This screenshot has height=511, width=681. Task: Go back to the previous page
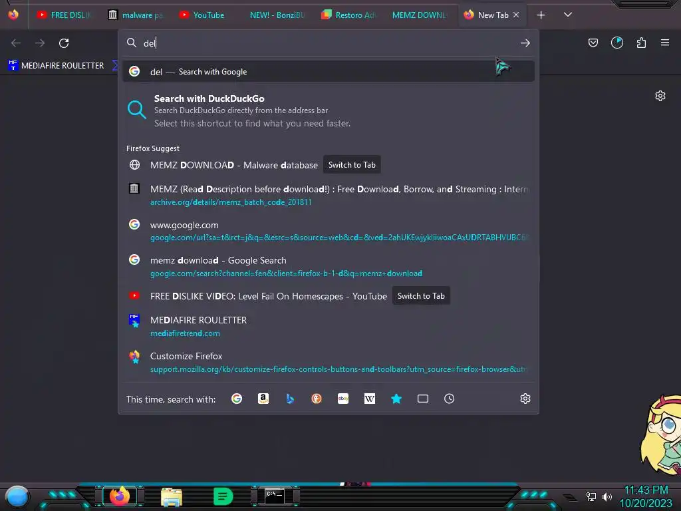coord(16,43)
